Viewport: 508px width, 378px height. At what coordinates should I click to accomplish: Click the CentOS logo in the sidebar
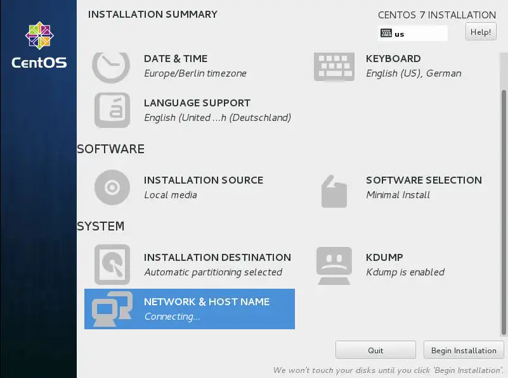point(39,45)
